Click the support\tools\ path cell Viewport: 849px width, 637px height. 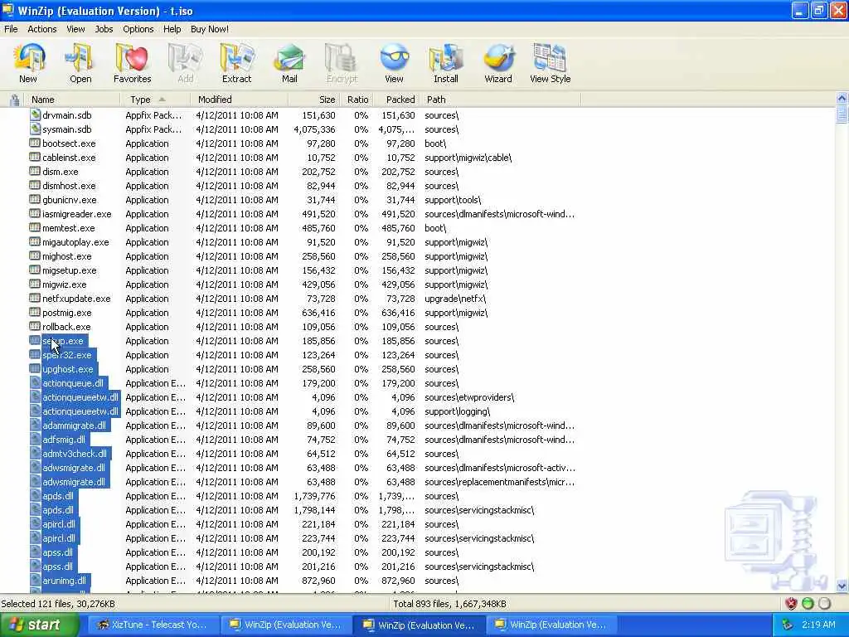453,200
